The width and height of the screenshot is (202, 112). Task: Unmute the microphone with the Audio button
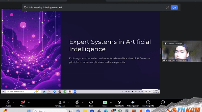(x=8, y=103)
